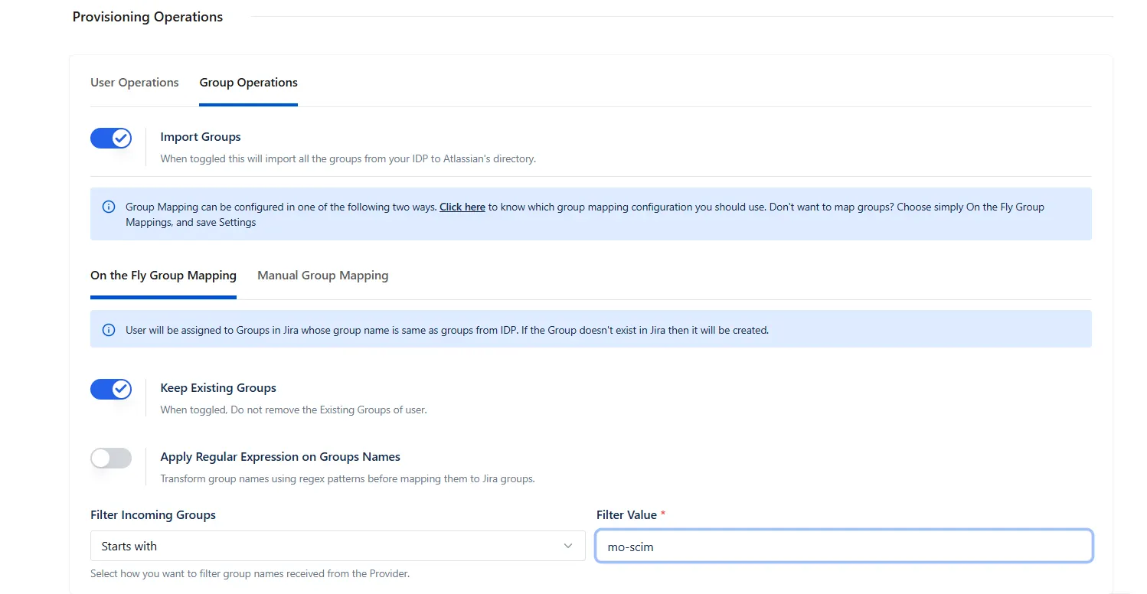Screen dimensions: 1147x594
Task: Click the Filter Value input field
Action: (x=844, y=547)
